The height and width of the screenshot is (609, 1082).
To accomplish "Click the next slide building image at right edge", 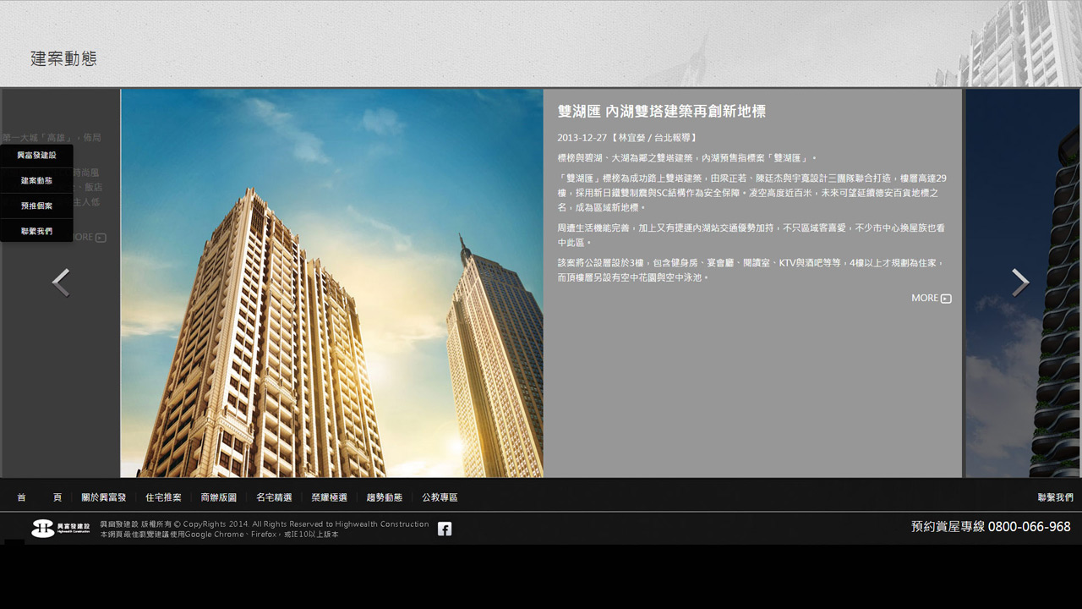I will point(1022,283).
